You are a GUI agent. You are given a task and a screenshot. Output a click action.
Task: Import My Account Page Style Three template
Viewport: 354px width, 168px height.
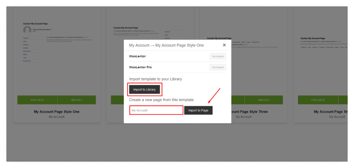(x=264, y=100)
